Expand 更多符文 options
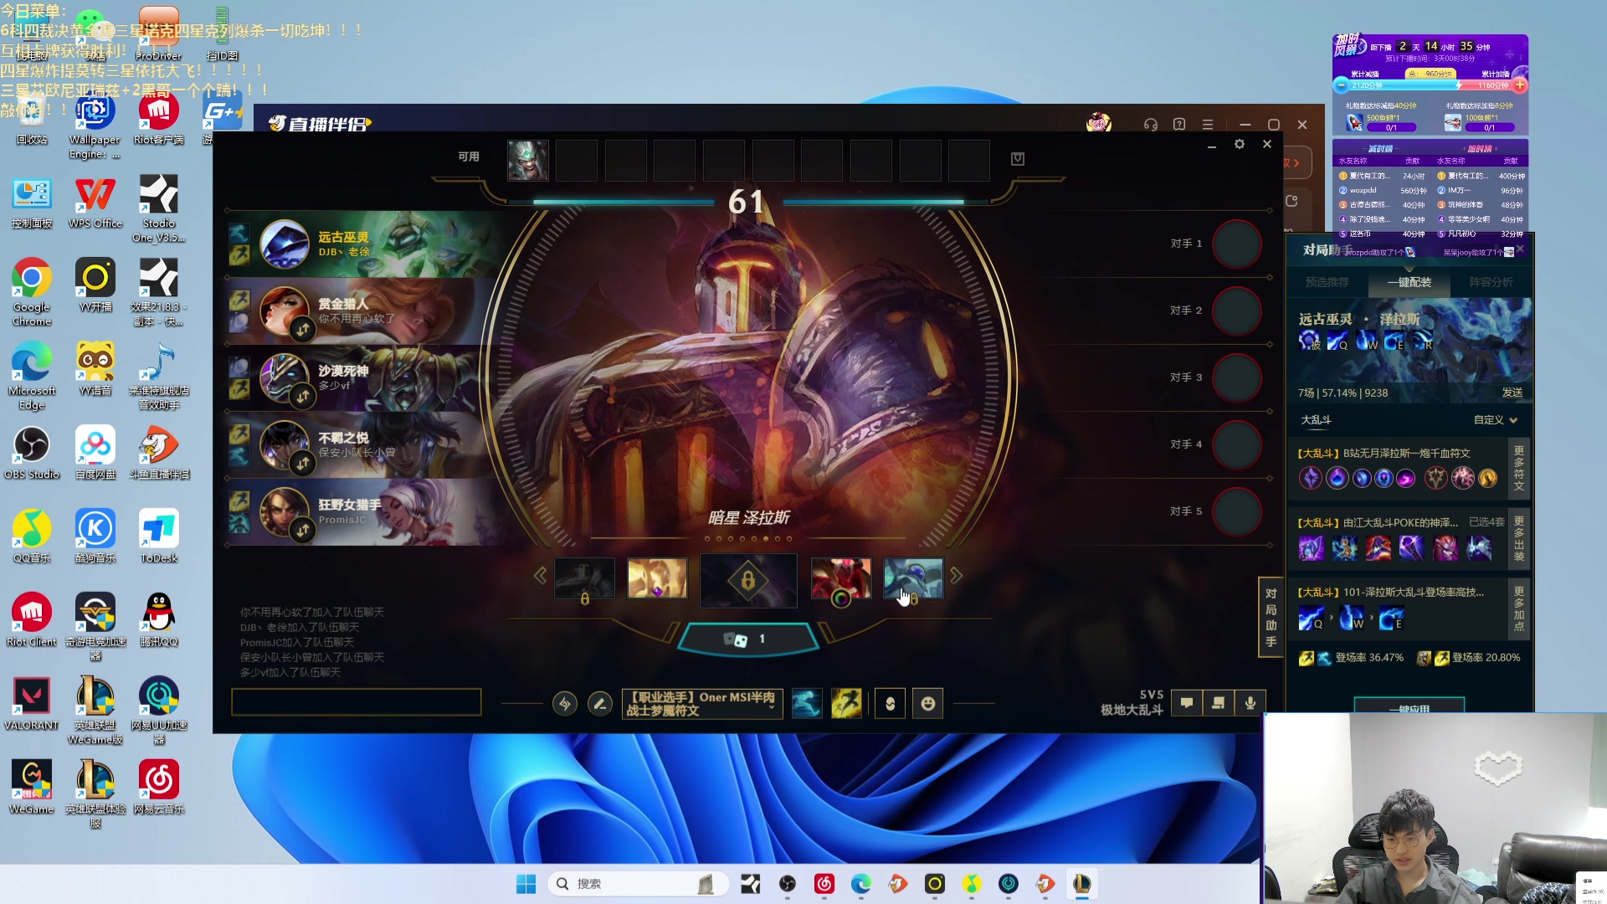Image resolution: width=1607 pixels, height=904 pixels. (1519, 468)
